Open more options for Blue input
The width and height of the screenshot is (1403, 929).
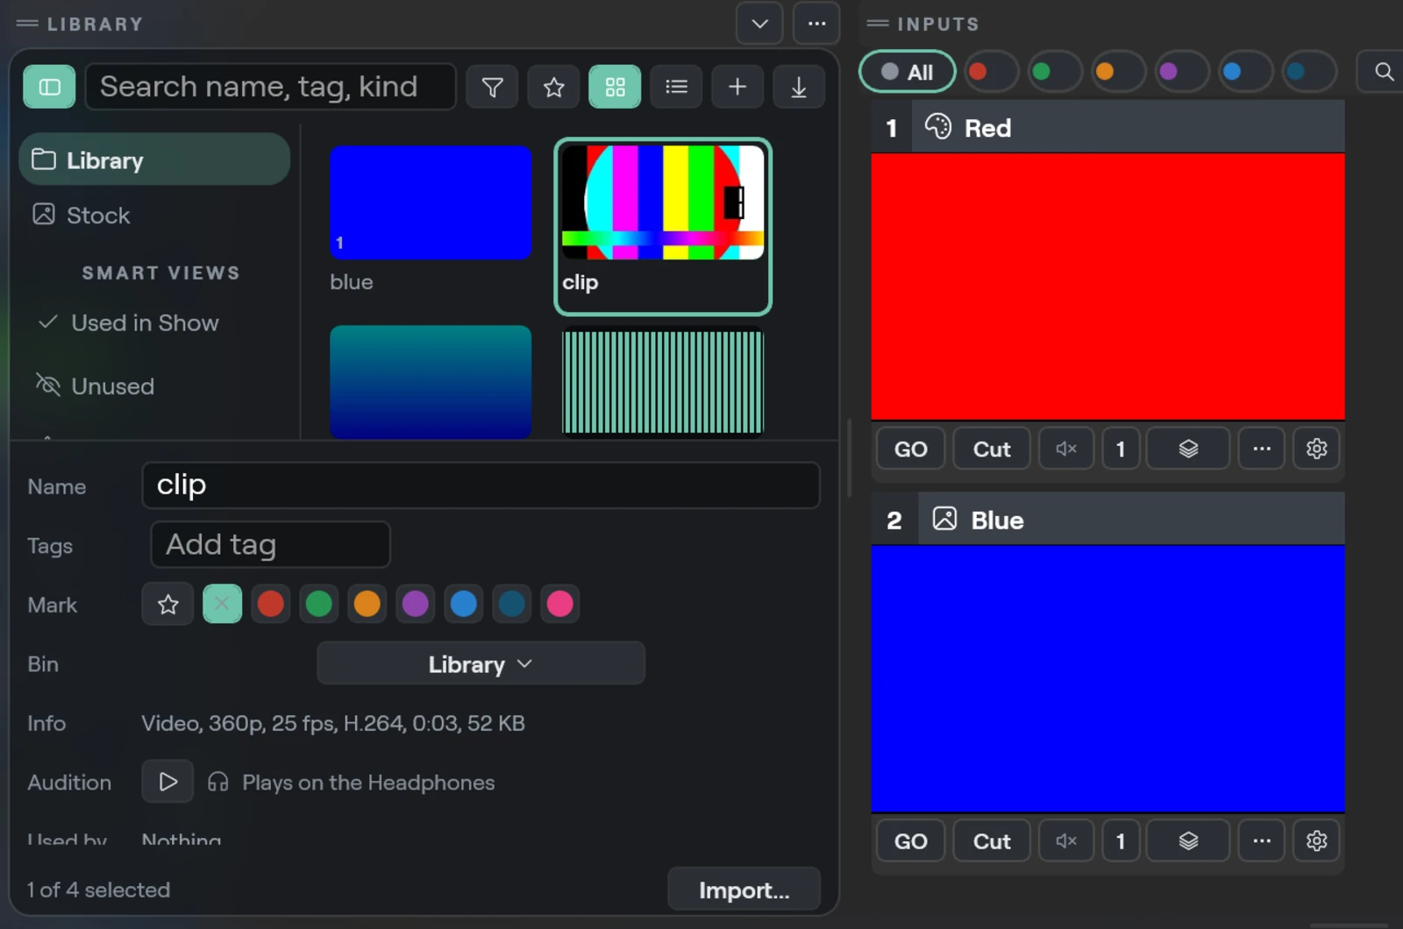(1261, 841)
